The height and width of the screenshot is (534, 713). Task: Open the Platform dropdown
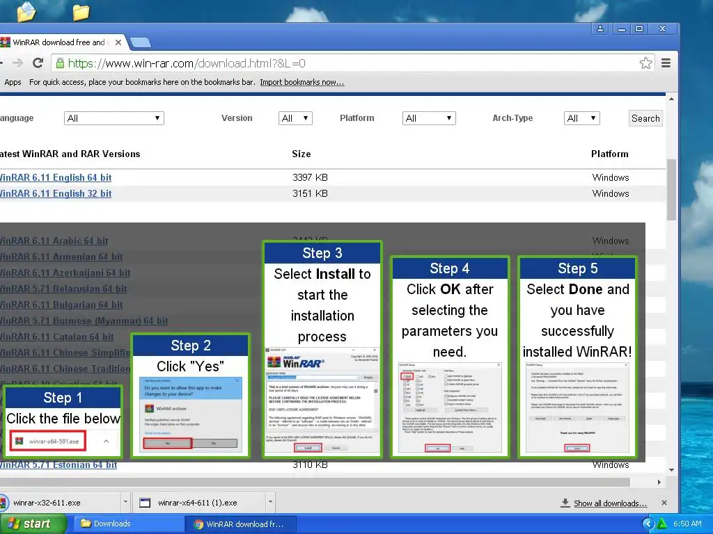click(429, 118)
